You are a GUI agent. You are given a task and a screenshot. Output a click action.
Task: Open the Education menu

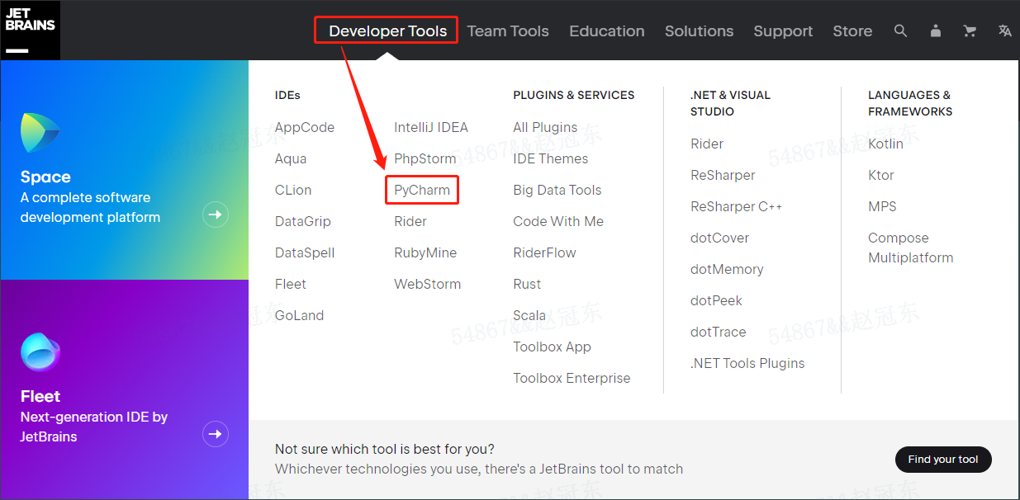607,31
